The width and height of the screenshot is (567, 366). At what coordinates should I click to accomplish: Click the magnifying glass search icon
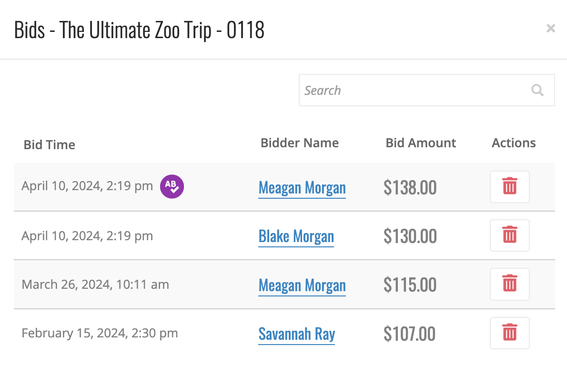(537, 90)
